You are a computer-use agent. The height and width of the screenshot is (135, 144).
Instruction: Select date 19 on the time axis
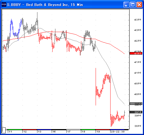click(x=98, y=132)
